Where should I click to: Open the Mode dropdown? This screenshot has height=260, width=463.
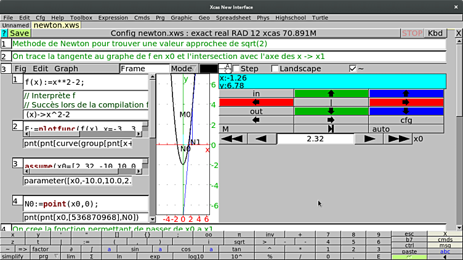pyautogui.click(x=183, y=69)
